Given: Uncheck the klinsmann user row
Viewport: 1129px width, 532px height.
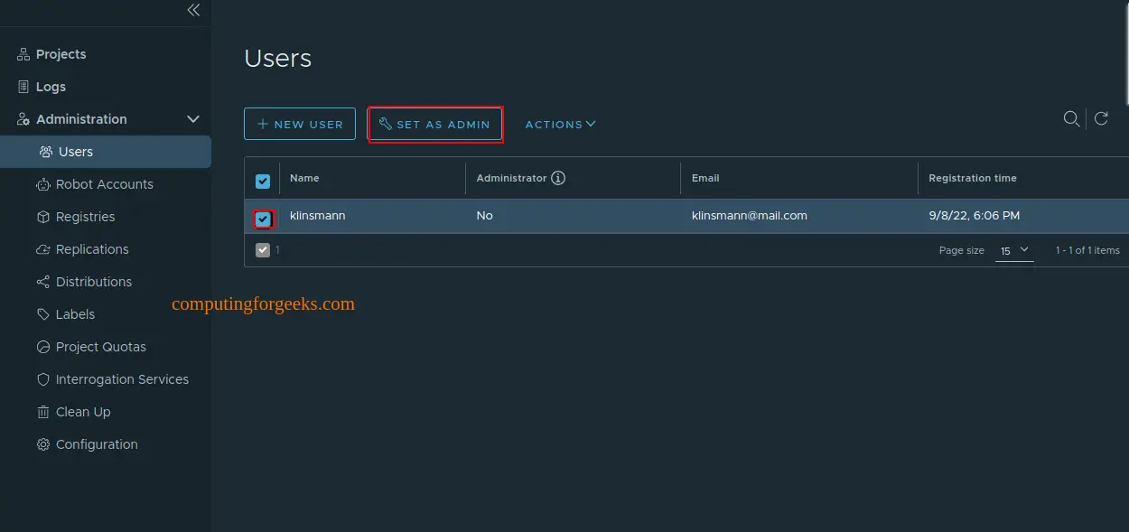Looking at the screenshot, I should 263,219.
